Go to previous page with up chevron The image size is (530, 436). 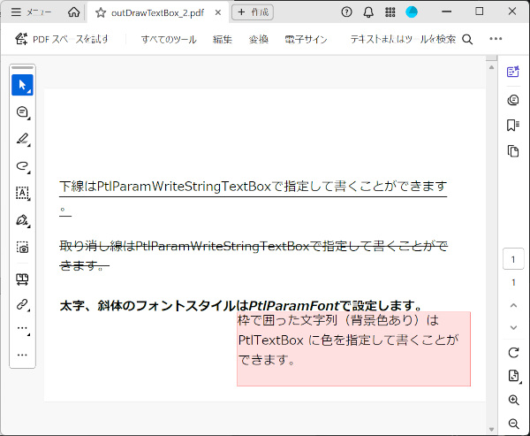click(513, 305)
